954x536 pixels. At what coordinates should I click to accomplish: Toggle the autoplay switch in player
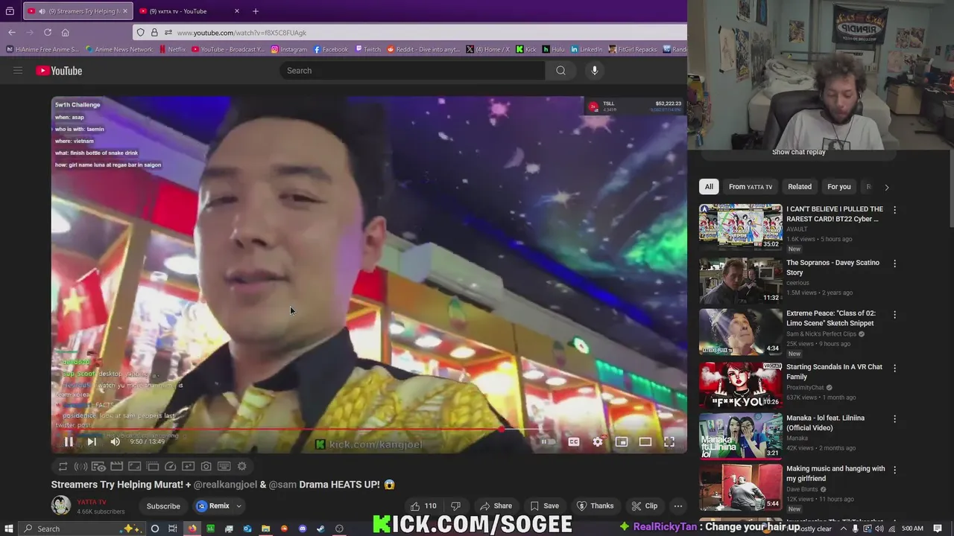tap(548, 442)
